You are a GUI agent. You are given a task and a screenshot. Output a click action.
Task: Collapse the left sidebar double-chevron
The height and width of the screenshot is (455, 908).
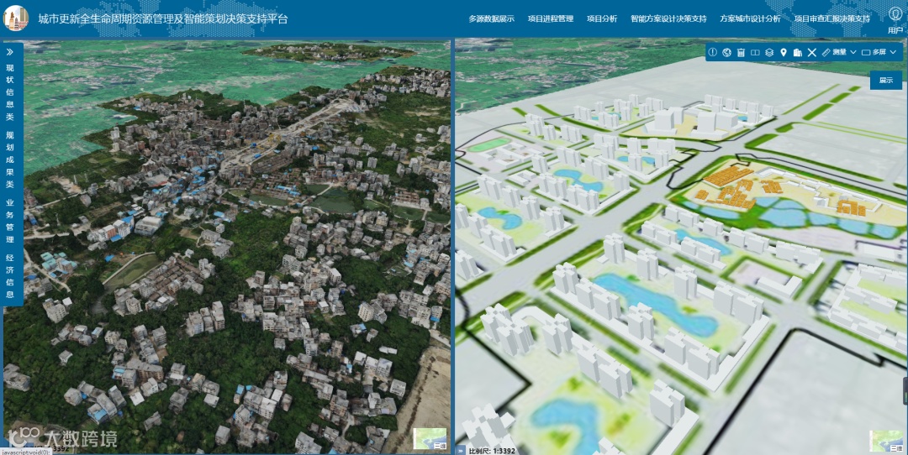tap(10, 52)
